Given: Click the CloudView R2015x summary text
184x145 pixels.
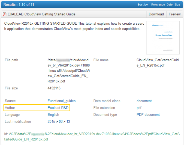Looking at the screenshot, I should click(x=74, y=26).
